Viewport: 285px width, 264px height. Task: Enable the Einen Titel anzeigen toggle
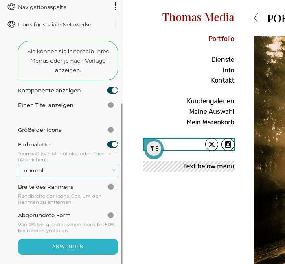pyautogui.click(x=113, y=105)
